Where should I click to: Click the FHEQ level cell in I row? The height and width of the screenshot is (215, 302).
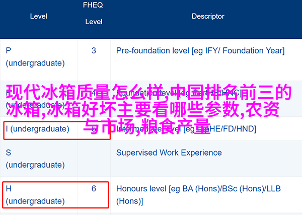pos(94,129)
